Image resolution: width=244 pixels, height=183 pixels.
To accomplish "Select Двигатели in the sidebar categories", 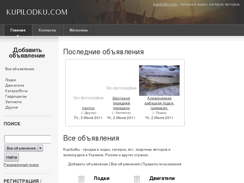I will click(14, 85).
